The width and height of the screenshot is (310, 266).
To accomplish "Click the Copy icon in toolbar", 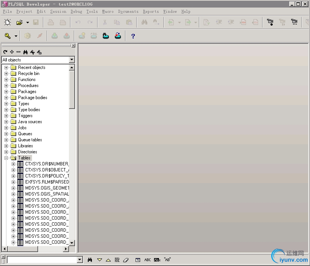I will [x=117, y=22].
